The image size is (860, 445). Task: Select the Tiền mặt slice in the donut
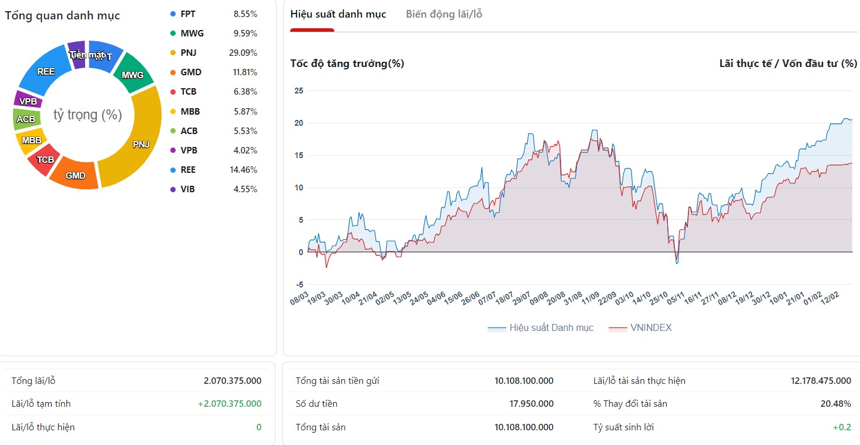[x=78, y=55]
